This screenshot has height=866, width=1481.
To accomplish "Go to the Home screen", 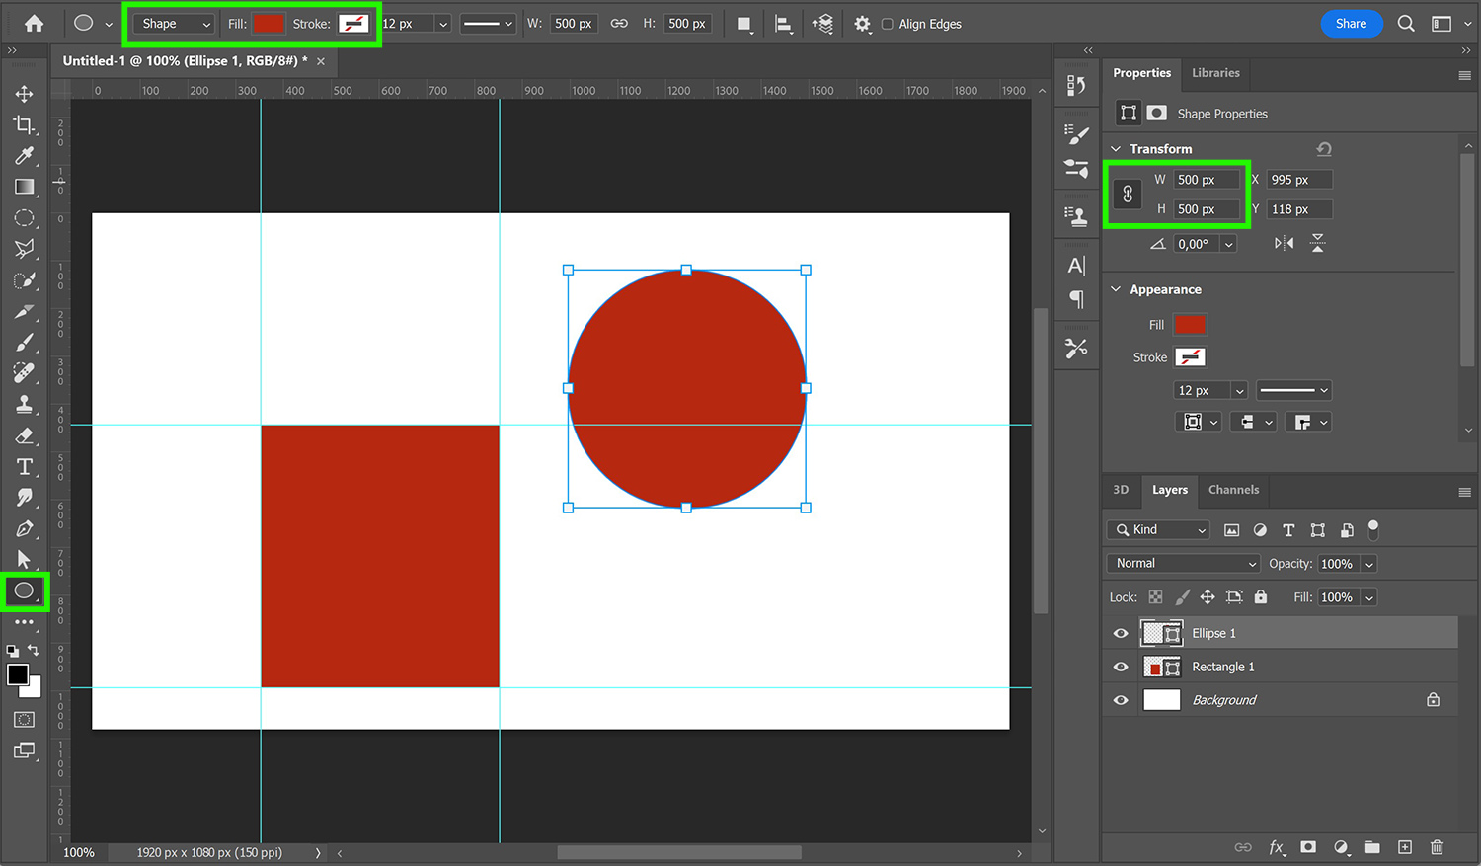I will (x=34, y=24).
